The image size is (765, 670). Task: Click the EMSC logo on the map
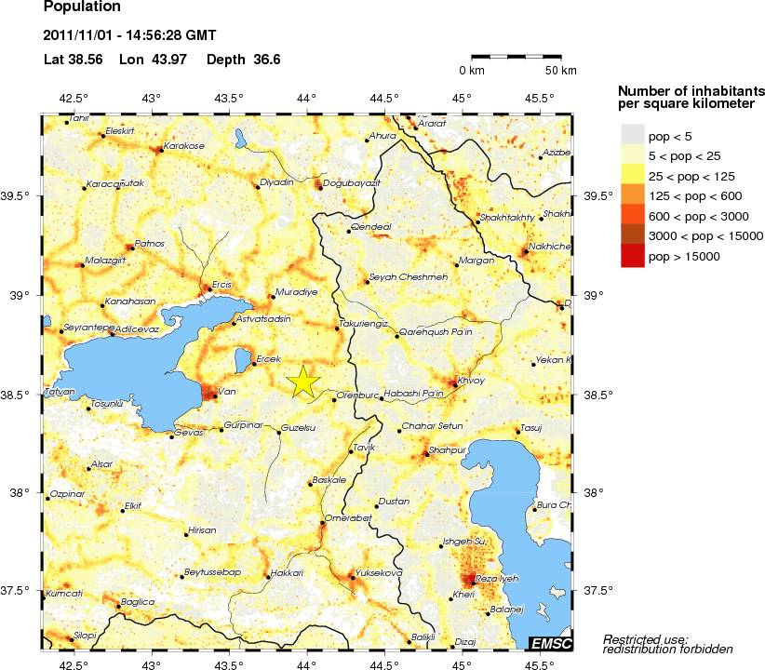pyautogui.click(x=550, y=643)
